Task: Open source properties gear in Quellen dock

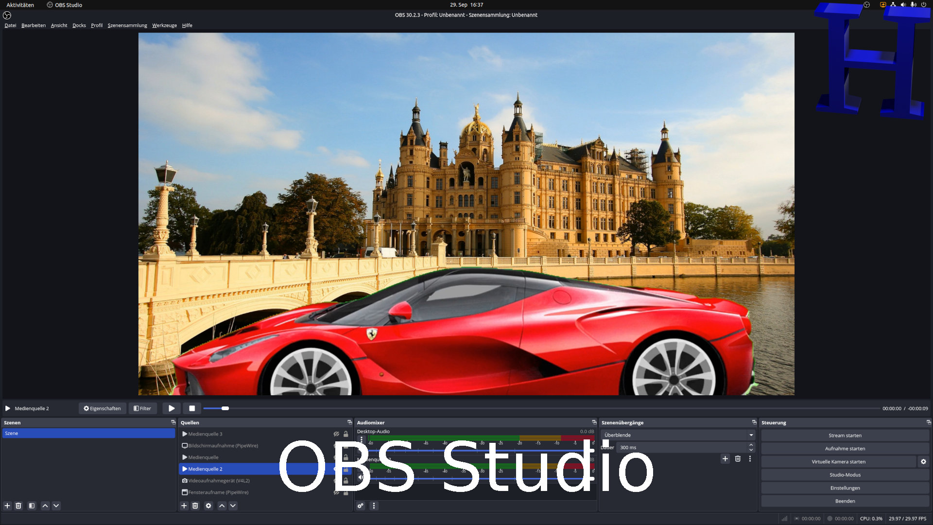Action: (x=208, y=506)
